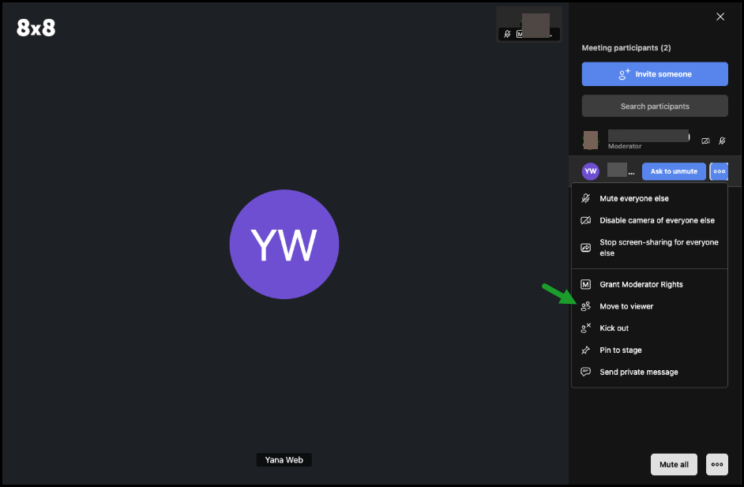Click the moderator's camera-off icon
The image size is (744, 487).
(x=705, y=140)
